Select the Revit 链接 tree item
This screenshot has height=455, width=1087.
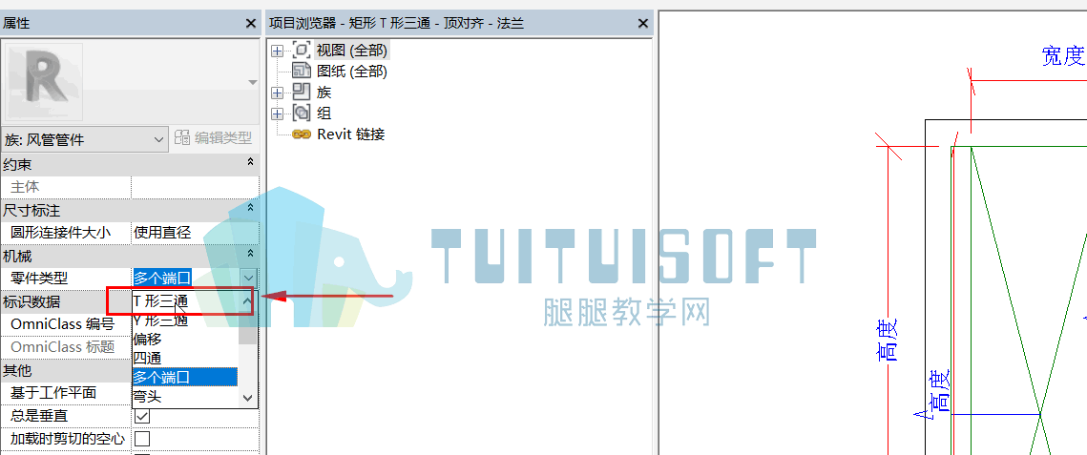point(351,134)
